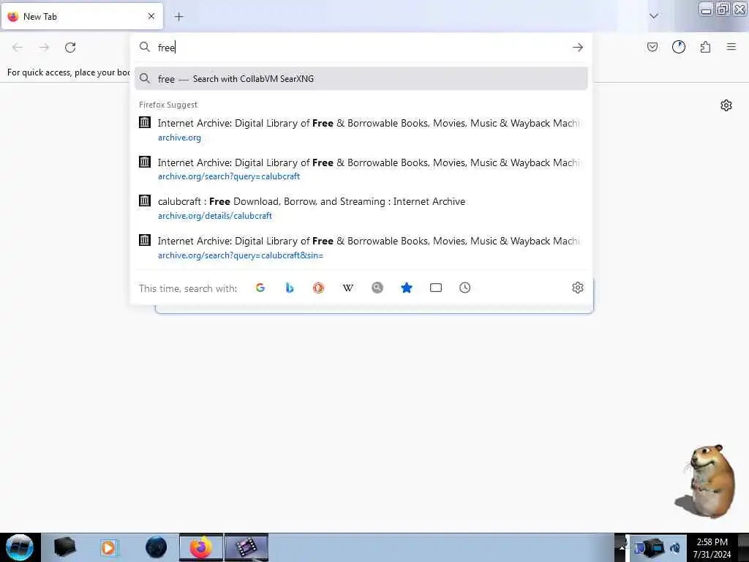Open archive.org/search?query=calubcraft suggestion
Image resolution: width=749 pixels, height=562 pixels.
coord(361,169)
